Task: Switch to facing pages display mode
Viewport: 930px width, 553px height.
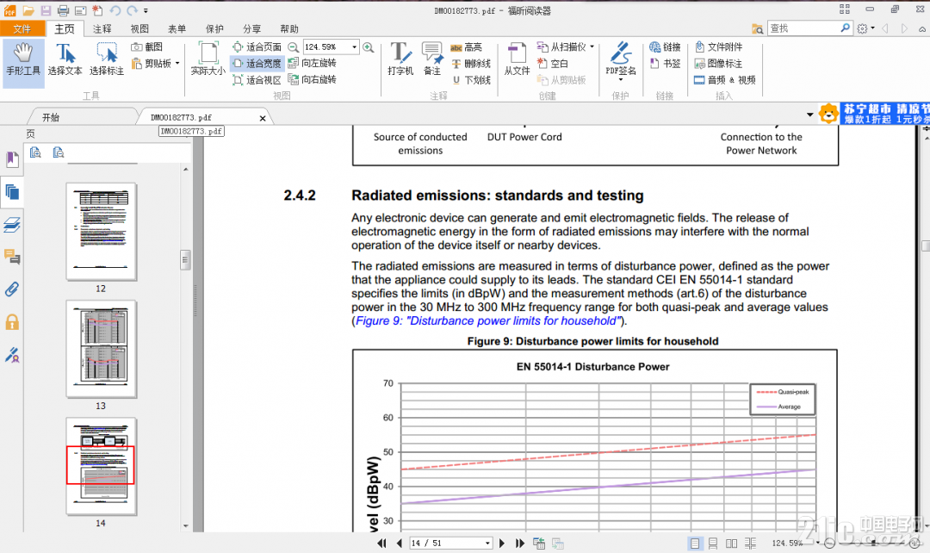Action: (731, 543)
